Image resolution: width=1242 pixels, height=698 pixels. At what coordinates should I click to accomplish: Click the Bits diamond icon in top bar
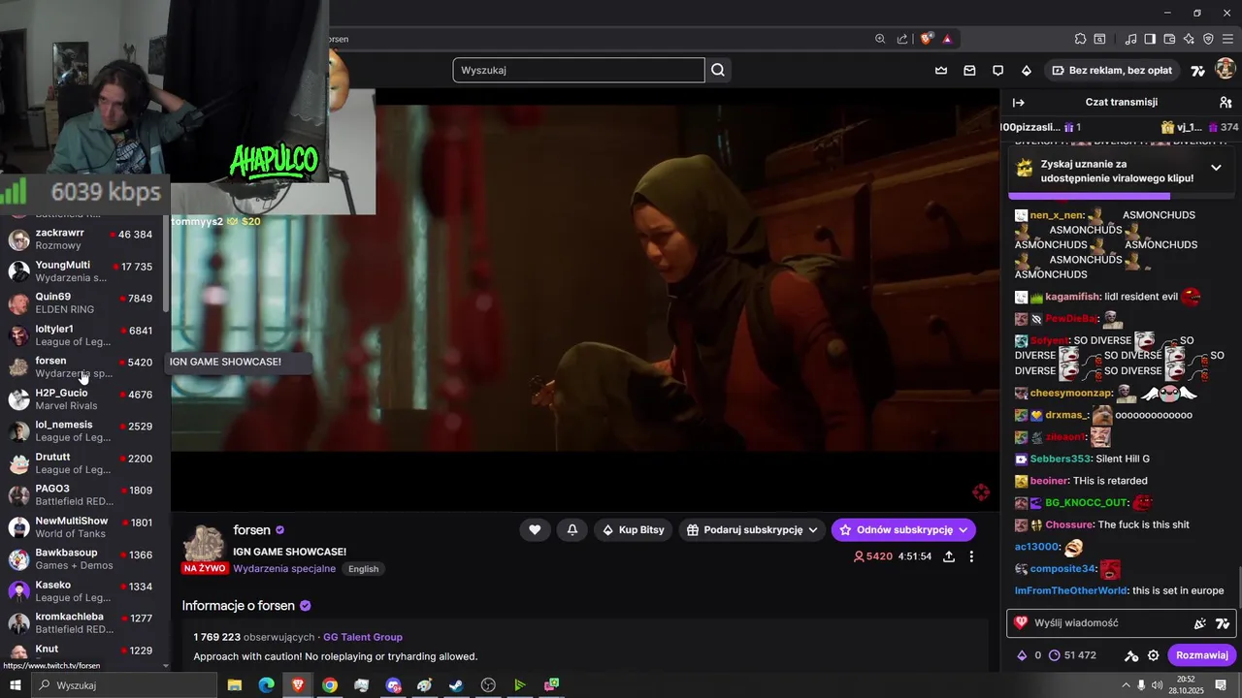coord(1027,70)
